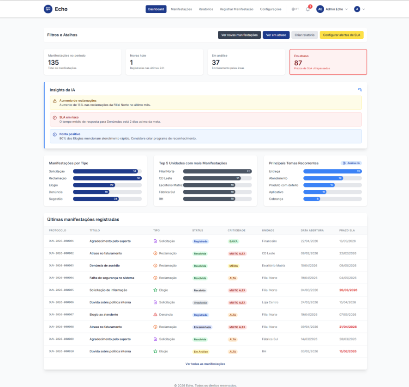
Task: Click the Arquivada status badge
Action: click(x=200, y=302)
